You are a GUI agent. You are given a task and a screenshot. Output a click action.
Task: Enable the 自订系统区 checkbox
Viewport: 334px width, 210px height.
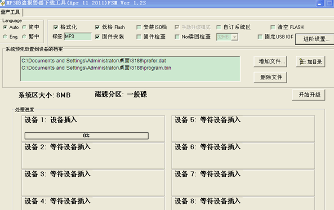point(219,27)
